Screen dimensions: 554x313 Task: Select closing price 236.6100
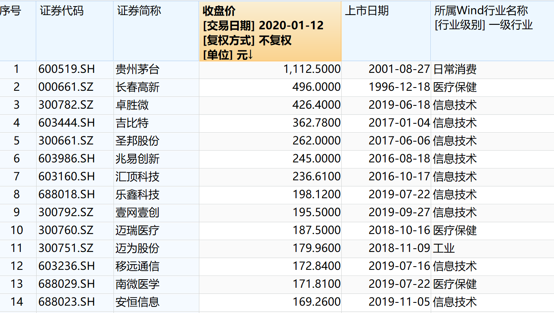[316, 177]
